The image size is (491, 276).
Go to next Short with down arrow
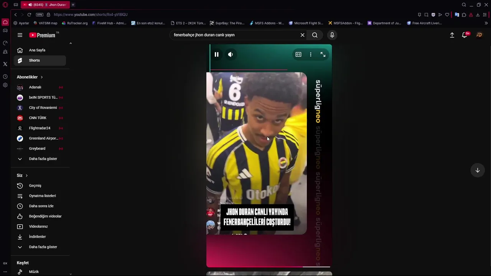point(478,170)
